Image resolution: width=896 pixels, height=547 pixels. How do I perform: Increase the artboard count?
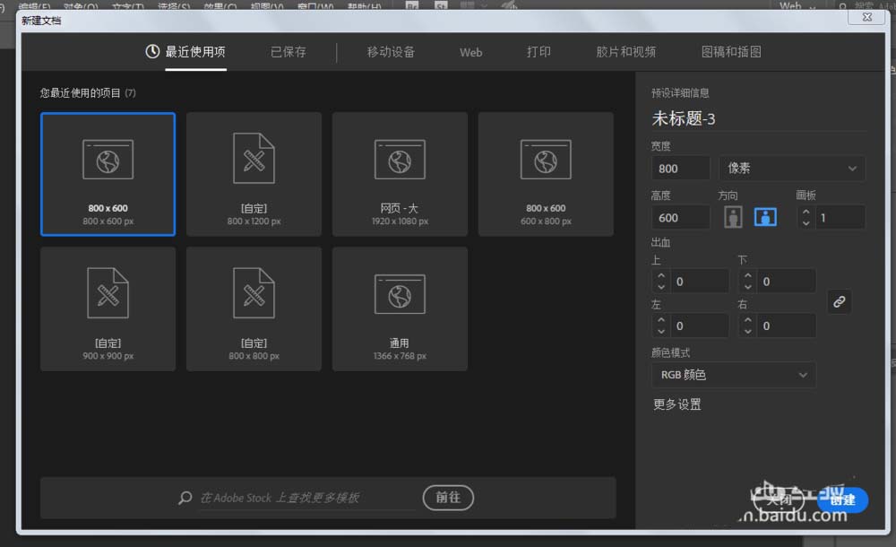[806, 212]
